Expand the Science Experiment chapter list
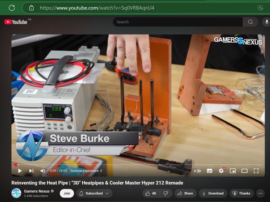Screen dimensions: 270x202 pos(86,171)
